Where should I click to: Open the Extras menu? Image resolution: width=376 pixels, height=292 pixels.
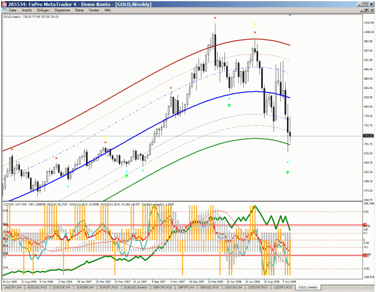pyautogui.click(x=79, y=10)
